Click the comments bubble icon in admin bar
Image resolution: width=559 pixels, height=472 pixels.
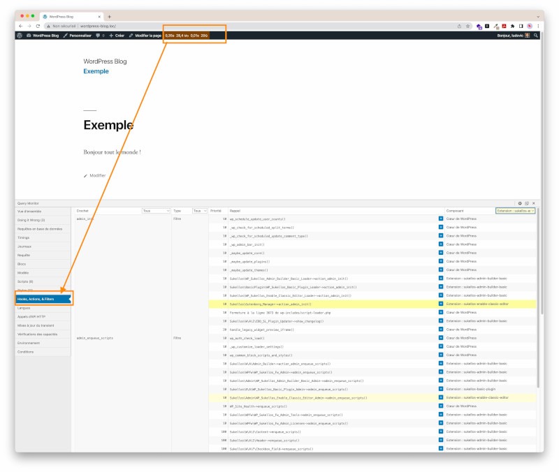tap(99, 35)
